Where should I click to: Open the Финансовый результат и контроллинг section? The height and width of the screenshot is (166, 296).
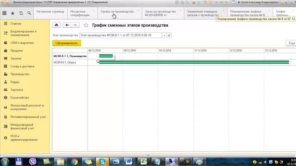(27, 107)
